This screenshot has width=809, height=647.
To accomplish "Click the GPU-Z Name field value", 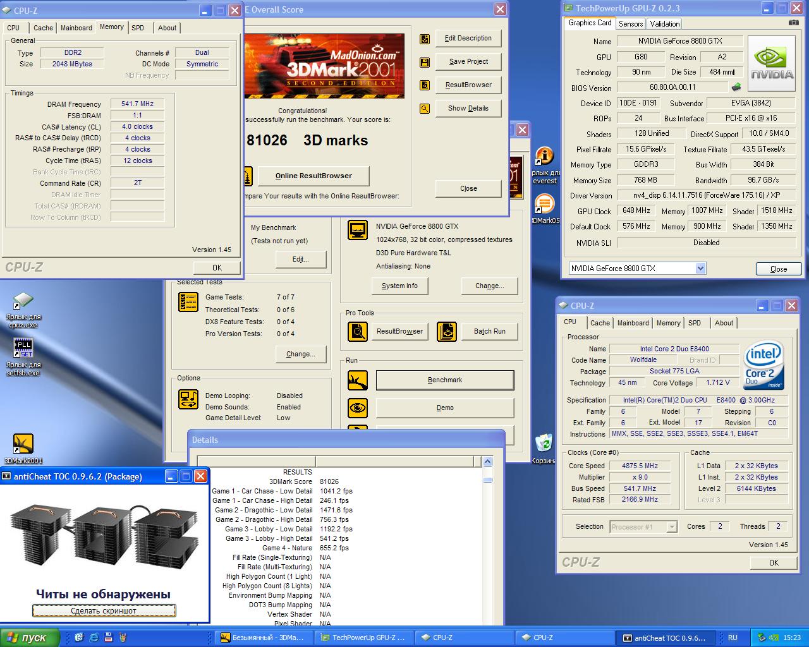I will pos(679,41).
